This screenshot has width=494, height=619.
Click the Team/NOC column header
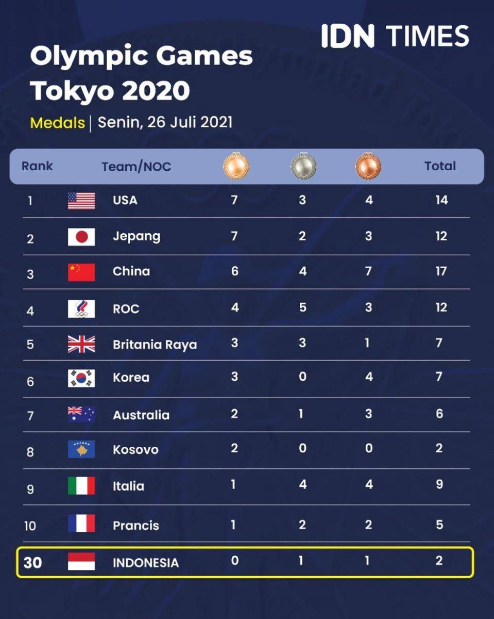[x=136, y=167]
